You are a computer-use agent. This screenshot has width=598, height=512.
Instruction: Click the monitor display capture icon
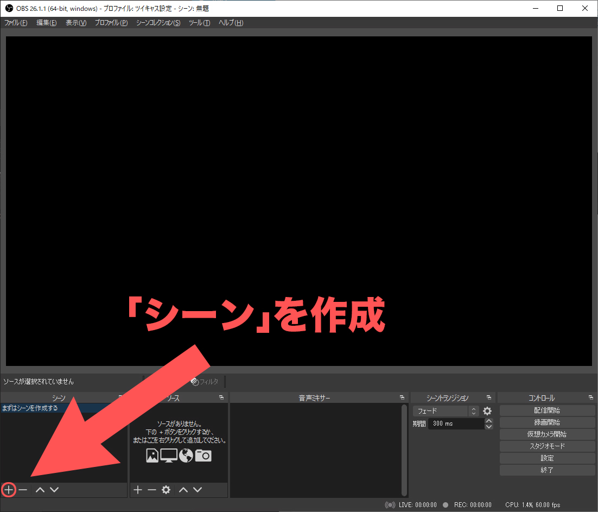click(169, 456)
